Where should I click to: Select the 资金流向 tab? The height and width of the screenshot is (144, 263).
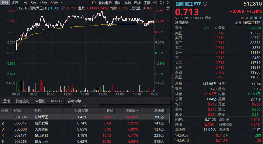coord(23,101)
